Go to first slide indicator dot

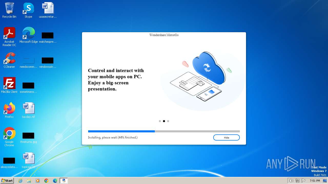pyautogui.click(x=160, y=121)
